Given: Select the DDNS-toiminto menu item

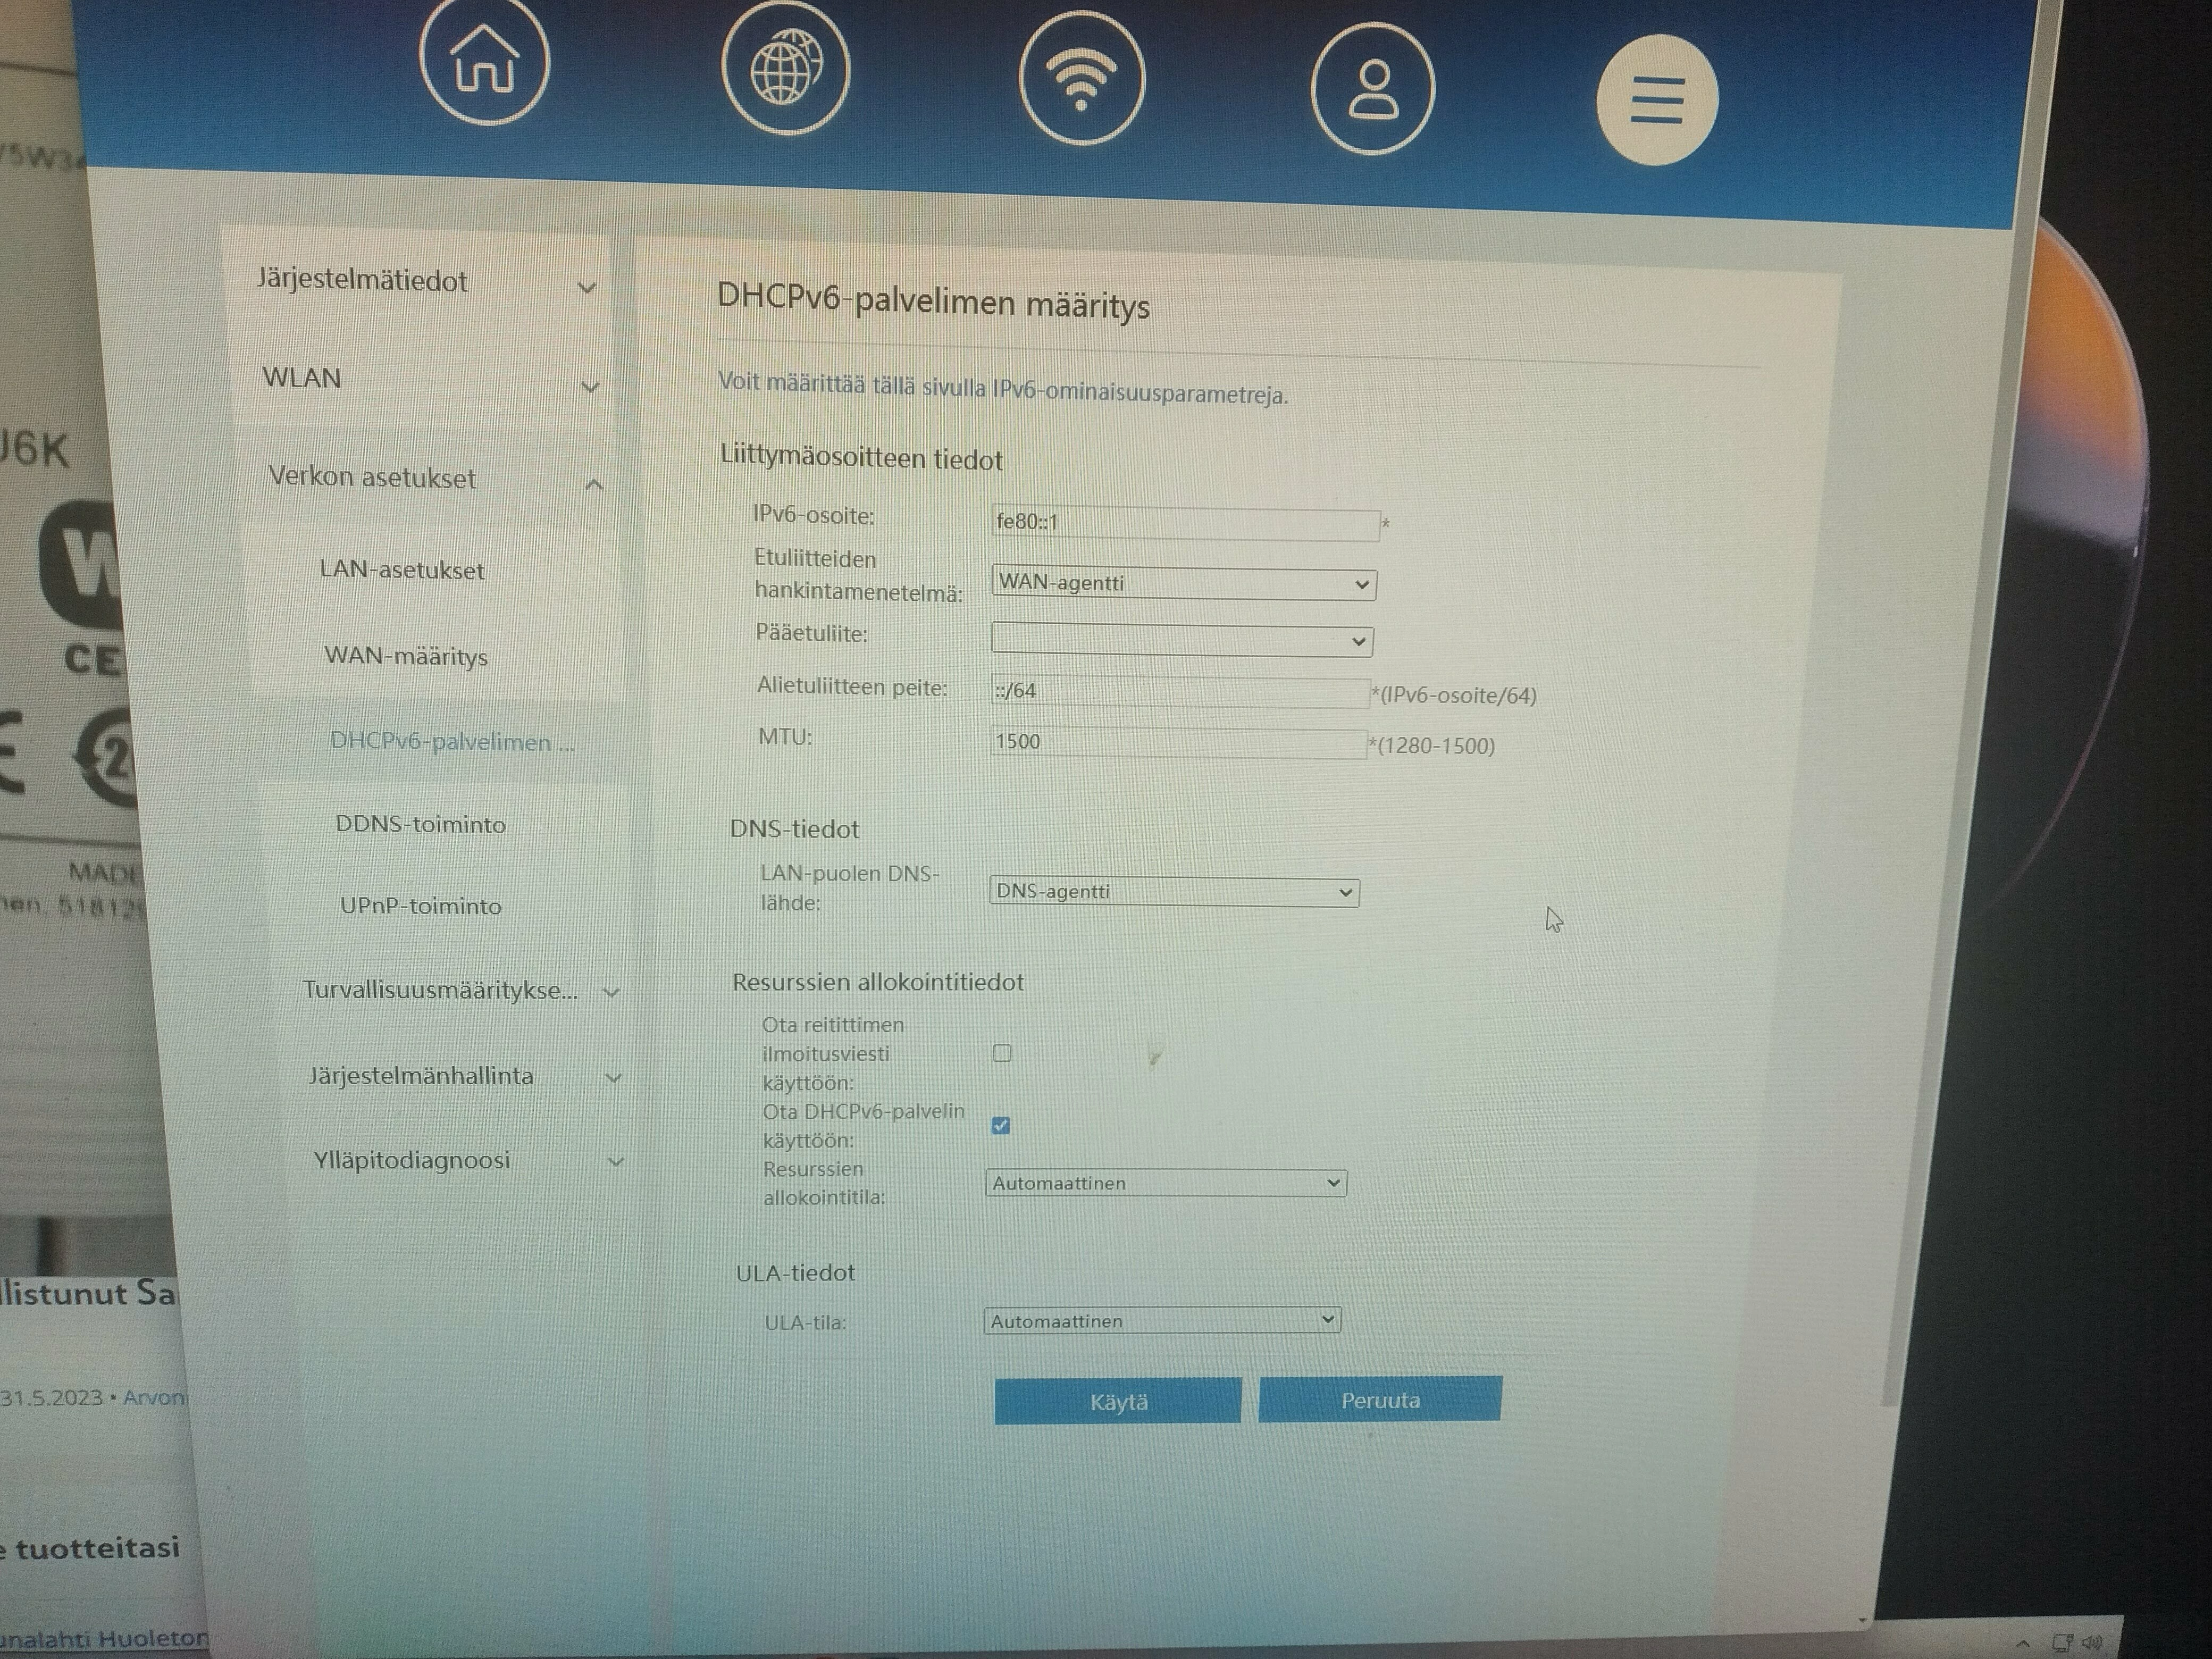Looking at the screenshot, I should pyautogui.click(x=420, y=825).
